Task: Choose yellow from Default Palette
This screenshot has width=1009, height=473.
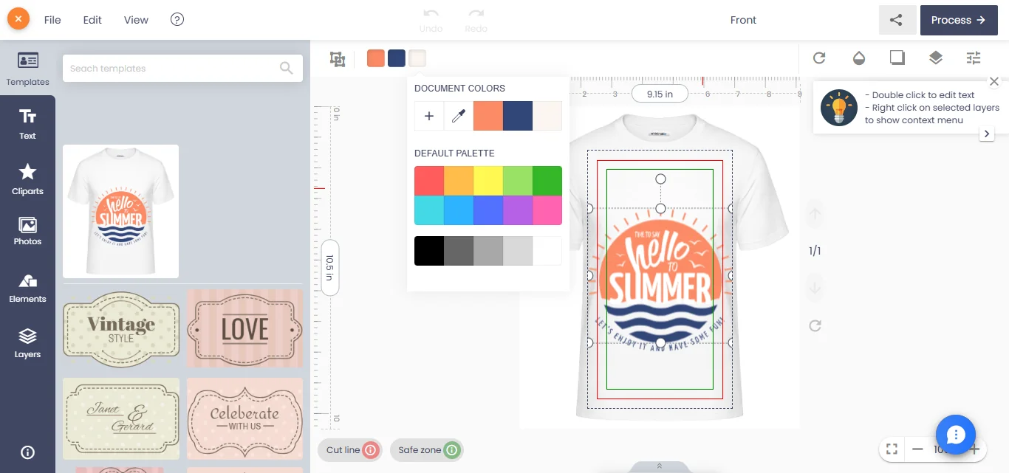Action: [x=488, y=181]
